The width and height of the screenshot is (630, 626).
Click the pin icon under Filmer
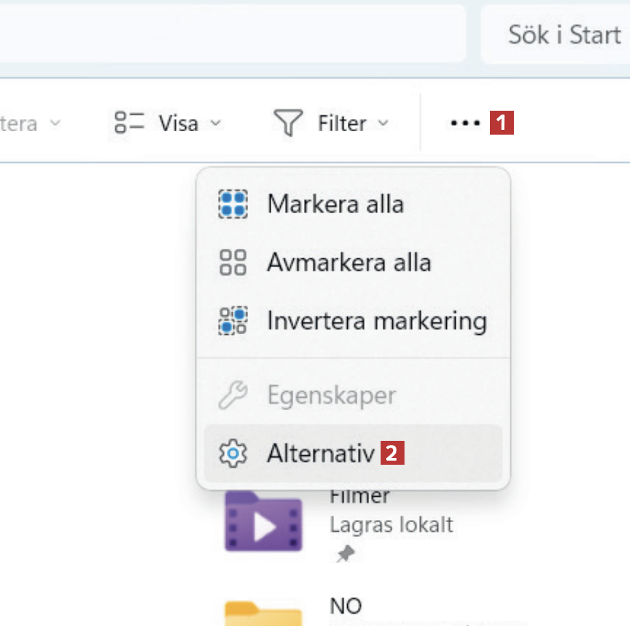point(344,554)
